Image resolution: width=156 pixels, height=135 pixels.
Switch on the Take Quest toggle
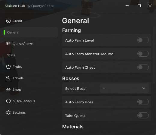143,115
